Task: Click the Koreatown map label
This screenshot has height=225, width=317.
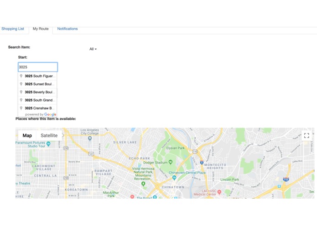Action: pos(77,189)
